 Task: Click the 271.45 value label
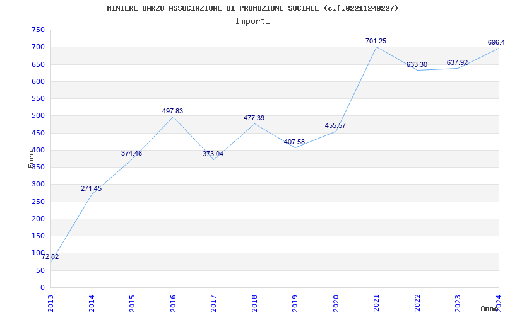pos(91,189)
